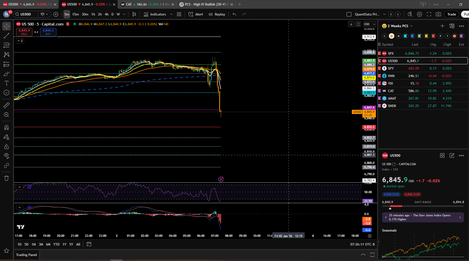The height and width of the screenshot is (261, 469).
Task: Select the trend line drawing tool
Action: click(x=6, y=36)
